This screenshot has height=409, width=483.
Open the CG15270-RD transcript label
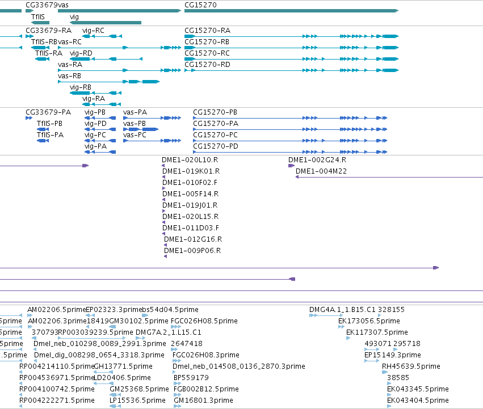coord(207,65)
